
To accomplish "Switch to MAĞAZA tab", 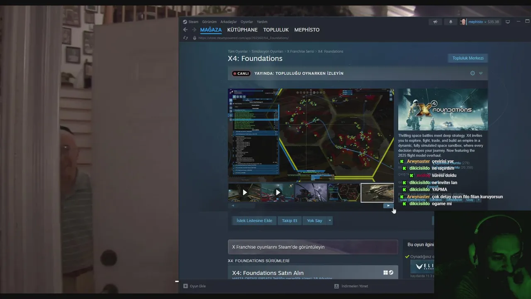I will (x=211, y=30).
